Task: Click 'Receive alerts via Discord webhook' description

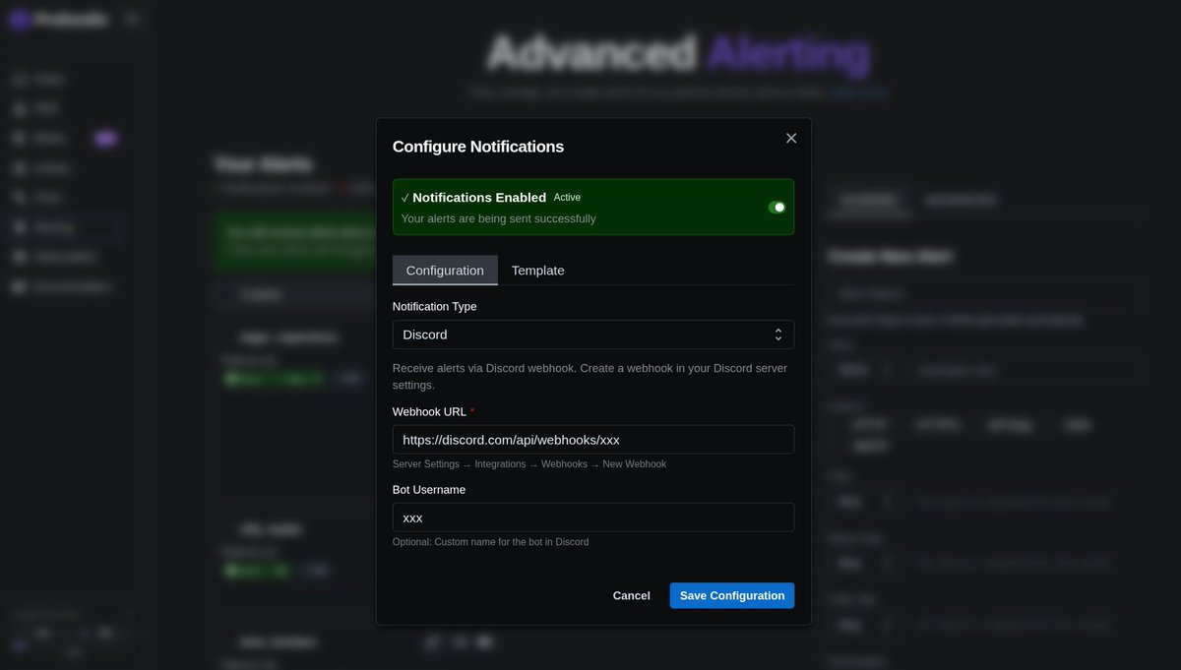Action: 590,377
